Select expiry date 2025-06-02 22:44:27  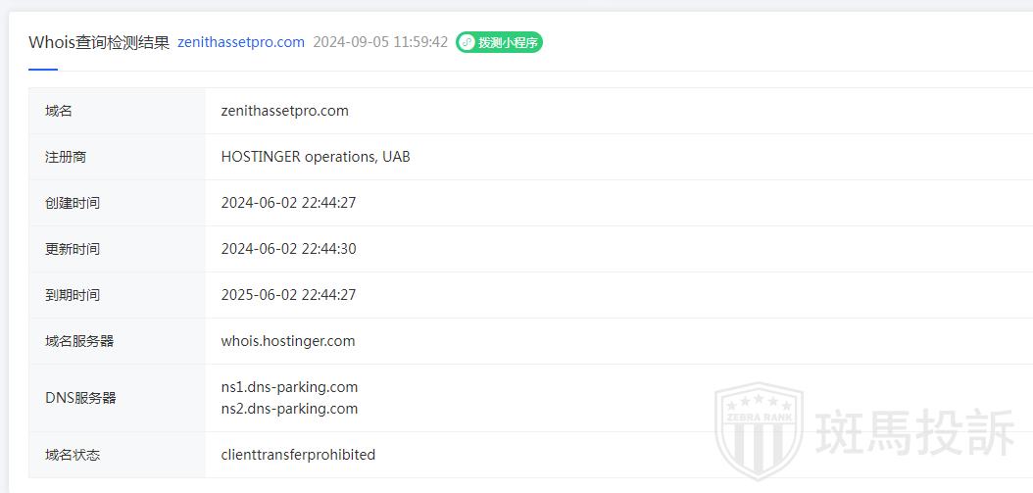click(x=288, y=295)
